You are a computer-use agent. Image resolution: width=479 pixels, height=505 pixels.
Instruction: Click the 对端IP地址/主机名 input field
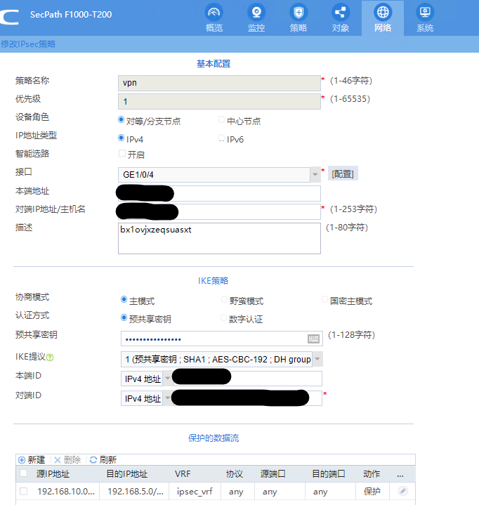pos(219,211)
